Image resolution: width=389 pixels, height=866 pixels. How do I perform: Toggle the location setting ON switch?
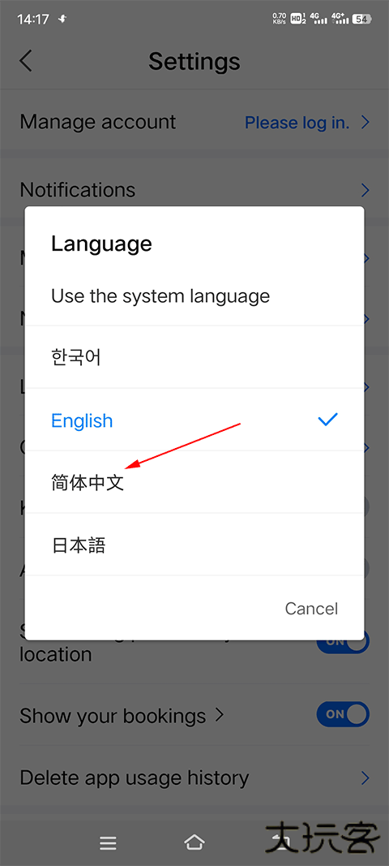pyautogui.click(x=343, y=642)
